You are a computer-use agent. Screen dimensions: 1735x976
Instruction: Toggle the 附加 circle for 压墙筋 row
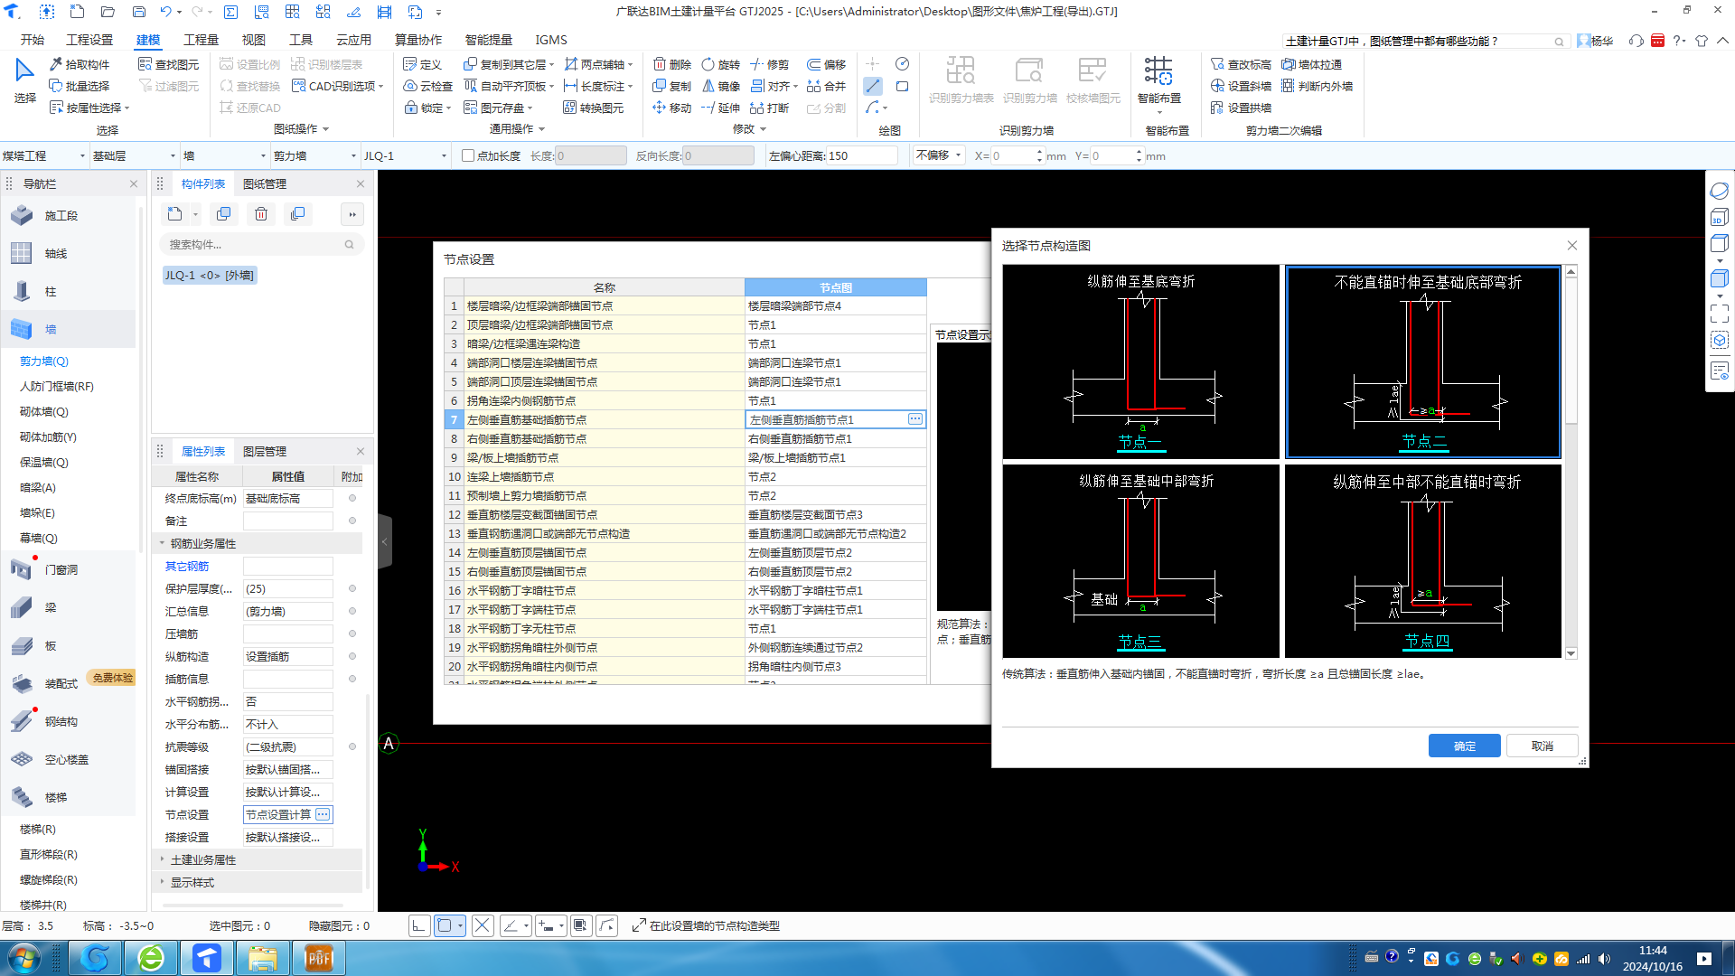click(352, 633)
